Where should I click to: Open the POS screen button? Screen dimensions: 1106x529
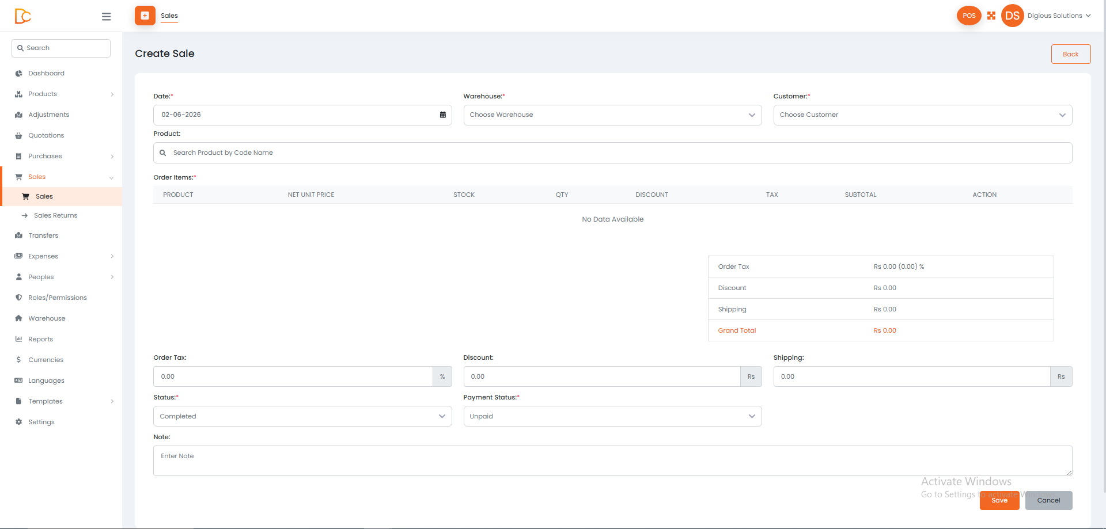pyautogui.click(x=969, y=16)
